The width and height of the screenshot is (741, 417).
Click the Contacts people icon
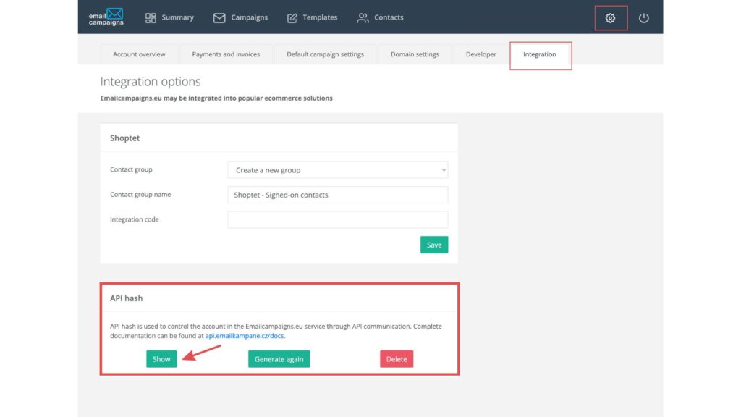coord(363,18)
